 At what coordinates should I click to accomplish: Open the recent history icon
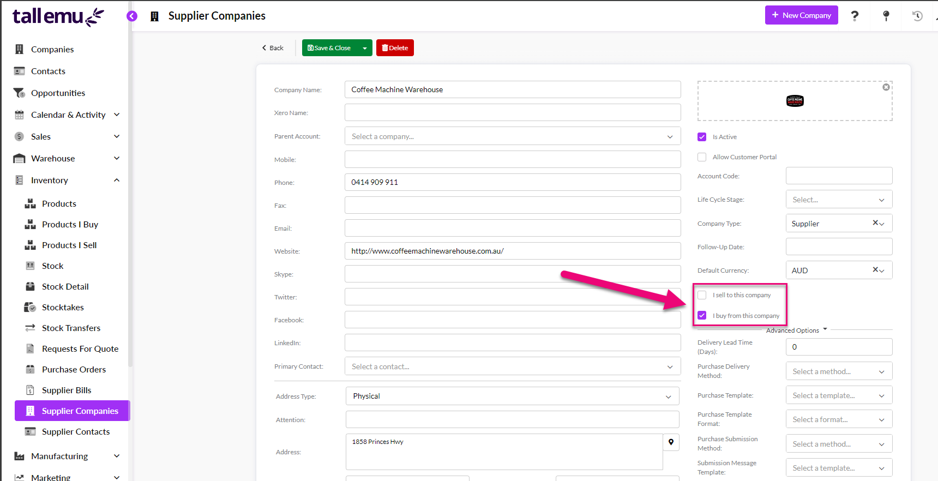(x=917, y=16)
